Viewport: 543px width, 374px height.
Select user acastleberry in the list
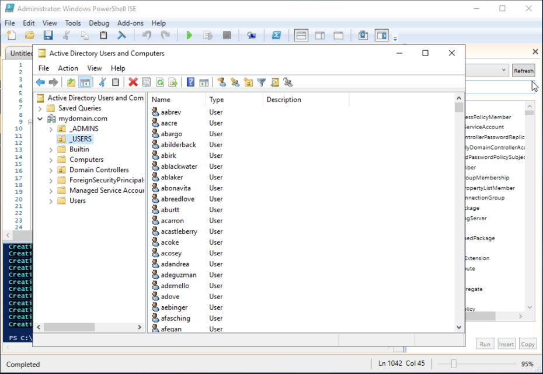tap(179, 231)
